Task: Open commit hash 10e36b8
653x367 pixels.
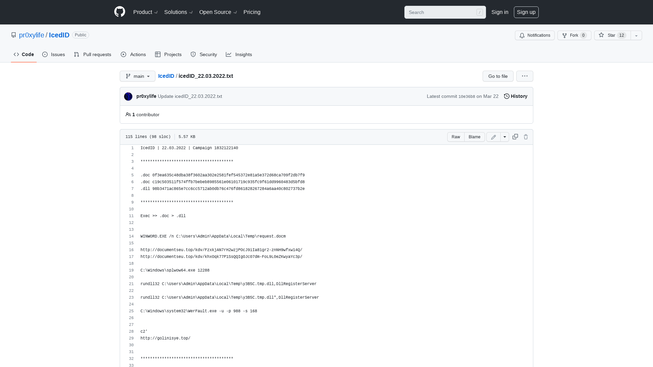Action: pos(467,97)
